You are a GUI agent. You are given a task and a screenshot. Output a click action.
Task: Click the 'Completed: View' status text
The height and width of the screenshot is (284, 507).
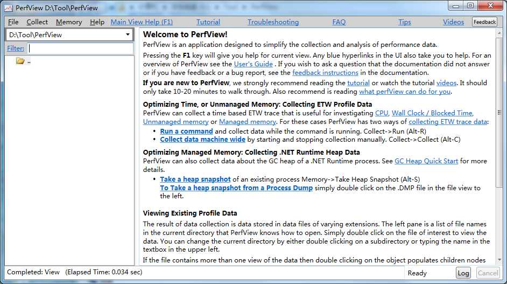(x=33, y=272)
